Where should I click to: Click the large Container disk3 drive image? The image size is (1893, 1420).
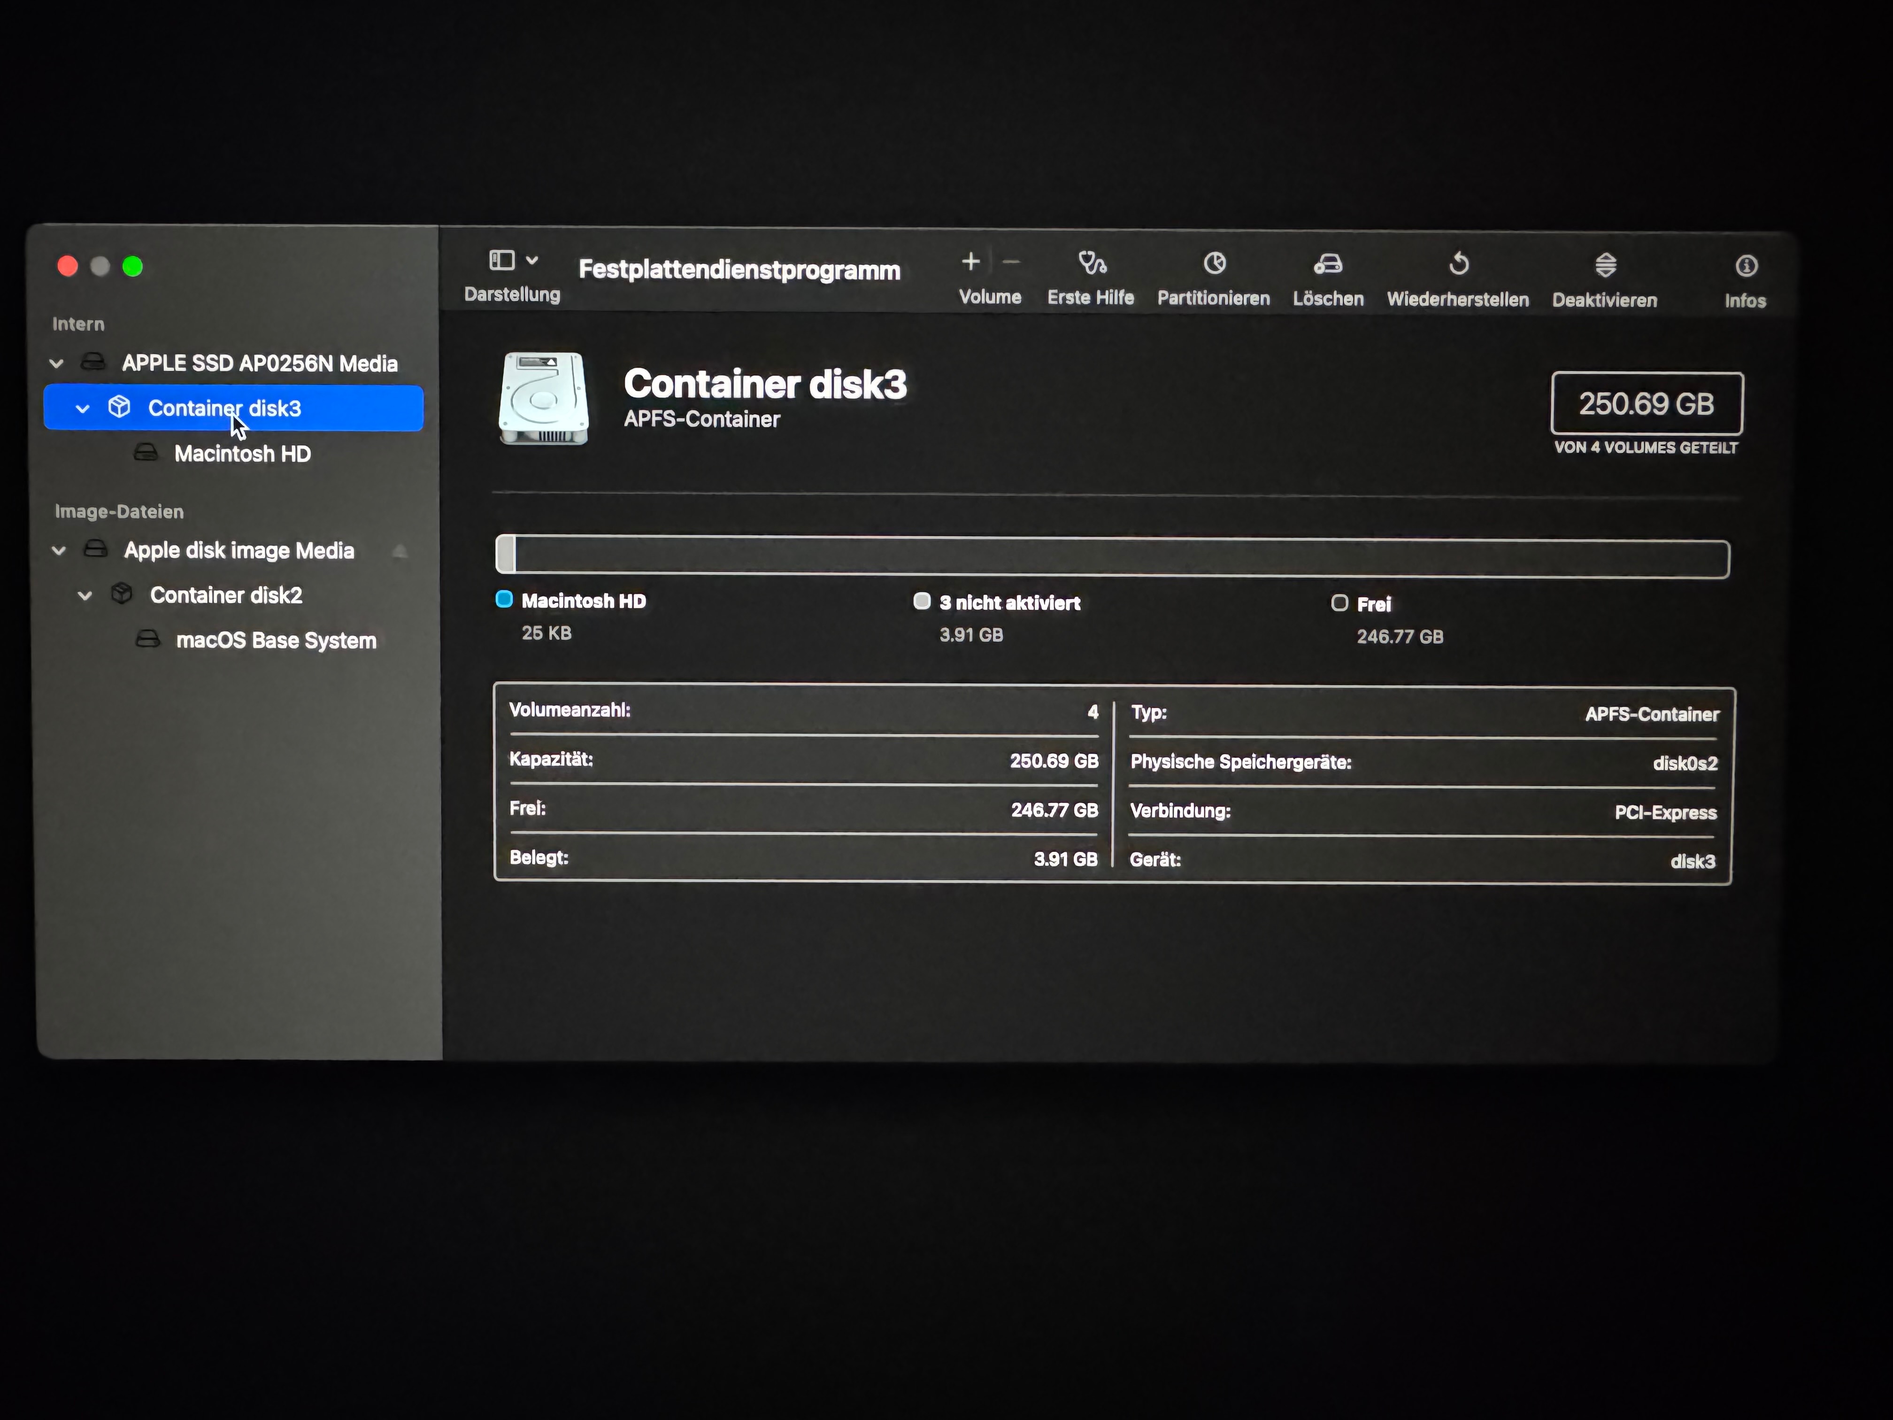point(544,399)
